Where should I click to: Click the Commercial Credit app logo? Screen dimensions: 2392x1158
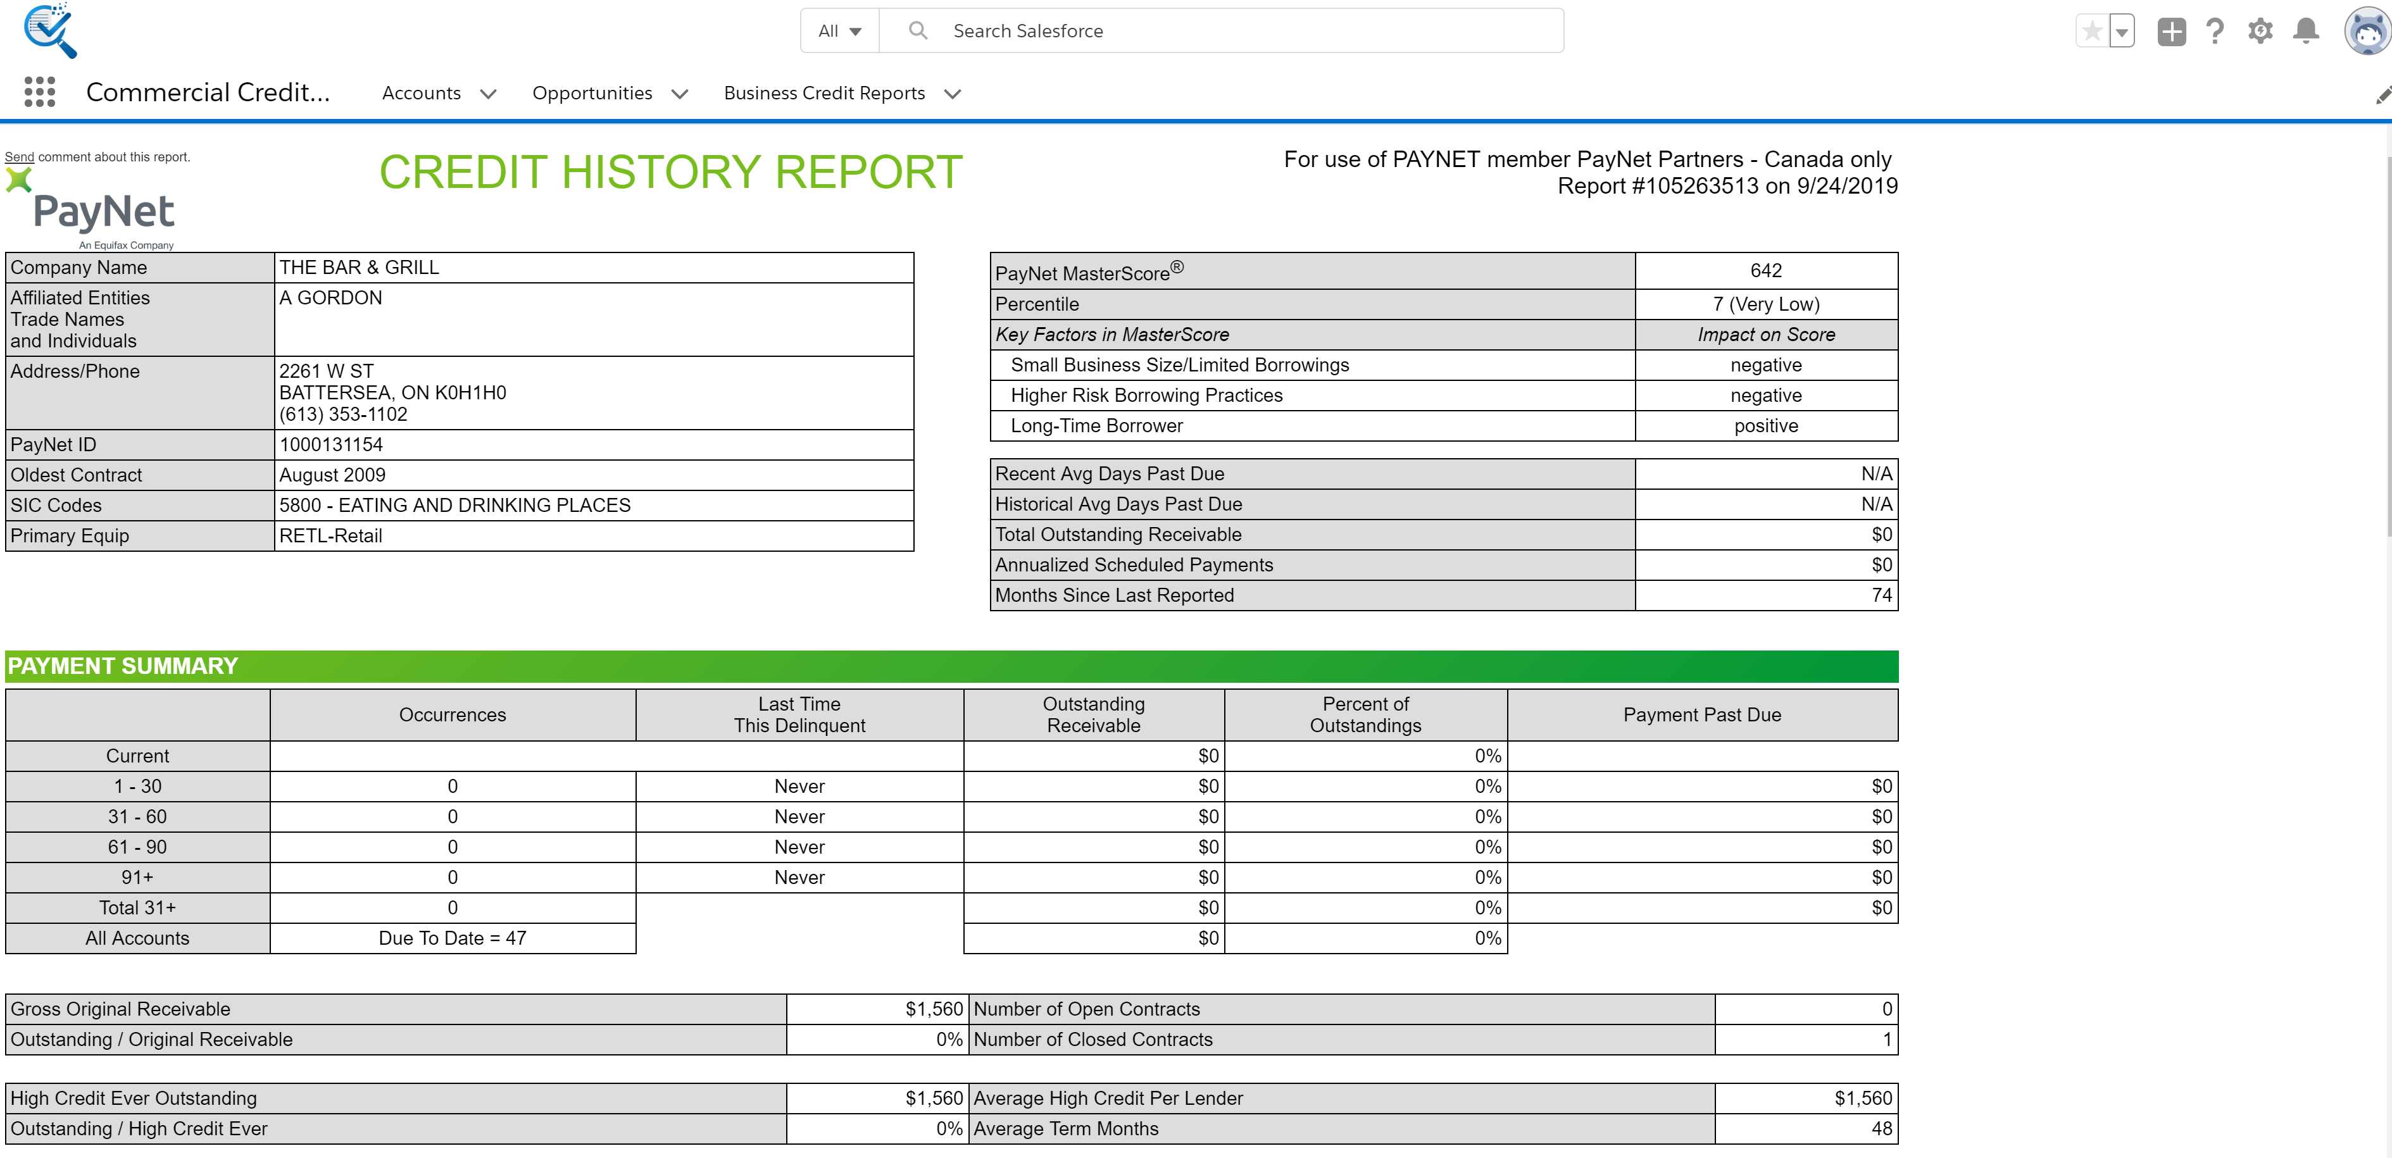[x=48, y=30]
